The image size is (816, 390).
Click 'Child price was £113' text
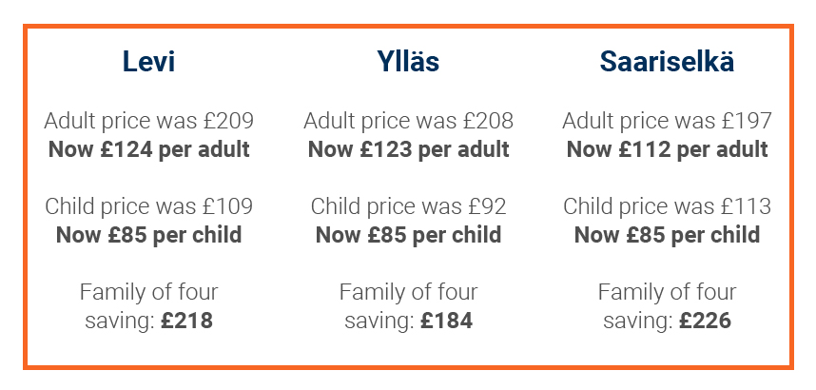(668, 206)
